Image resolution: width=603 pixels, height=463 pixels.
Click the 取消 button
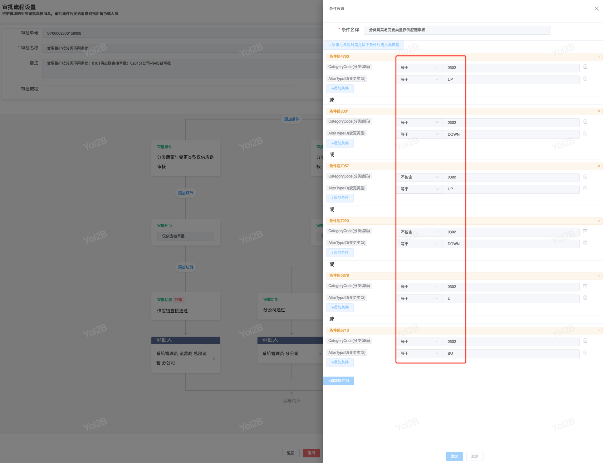click(475, 456)
